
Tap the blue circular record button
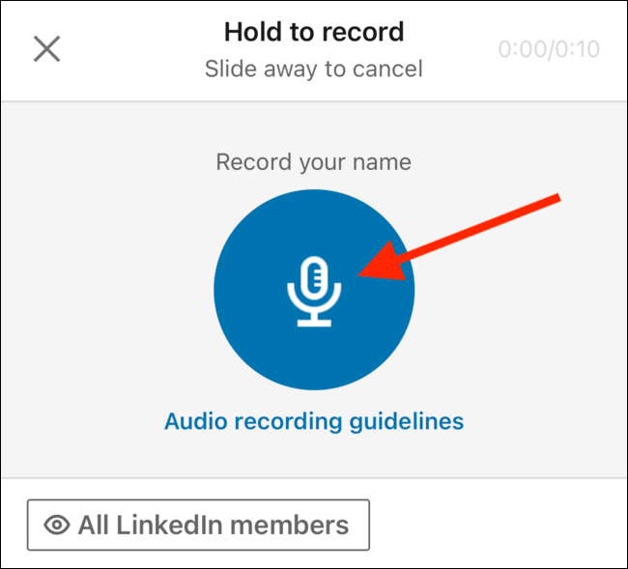pos(314,290)
